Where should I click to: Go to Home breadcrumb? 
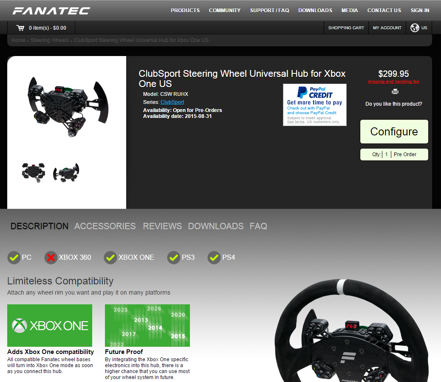(18, 40)
